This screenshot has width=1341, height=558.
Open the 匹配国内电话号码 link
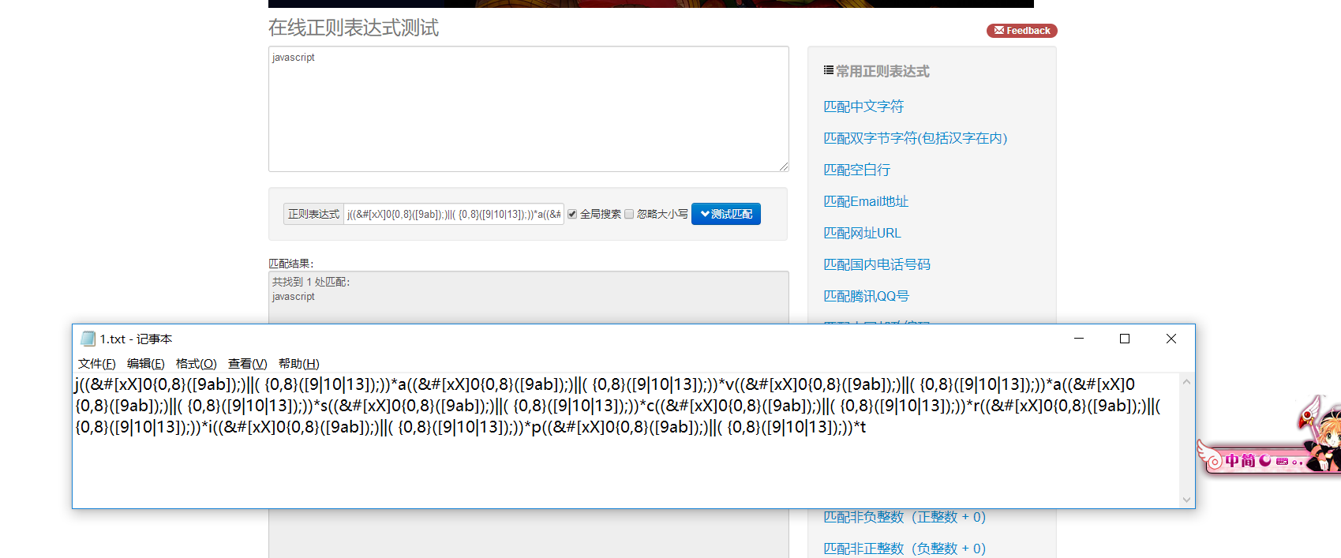(x=877, y=264)
